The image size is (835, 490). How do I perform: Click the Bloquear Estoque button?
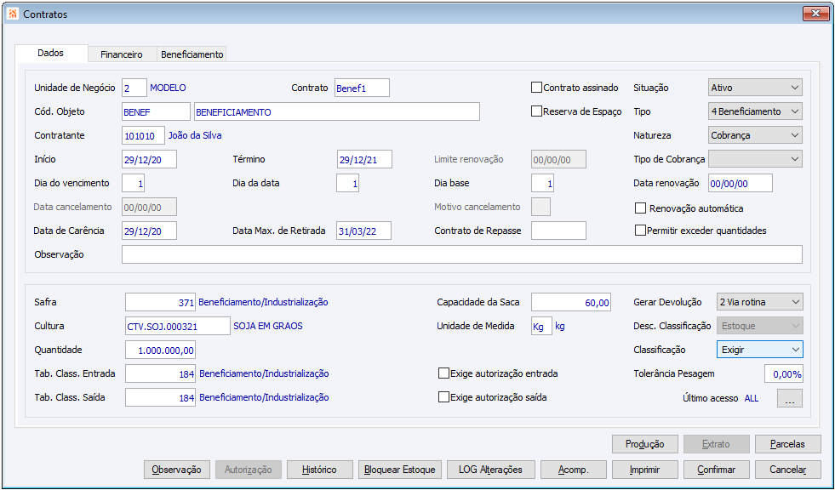click(398, 470)
